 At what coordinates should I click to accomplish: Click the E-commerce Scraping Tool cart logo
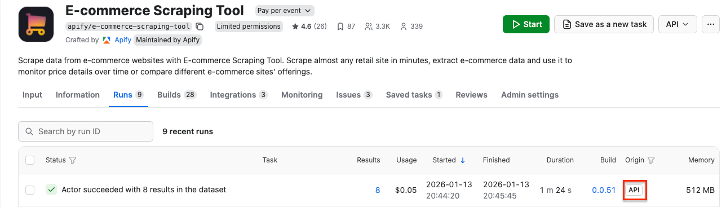click(x=36, y=24)
